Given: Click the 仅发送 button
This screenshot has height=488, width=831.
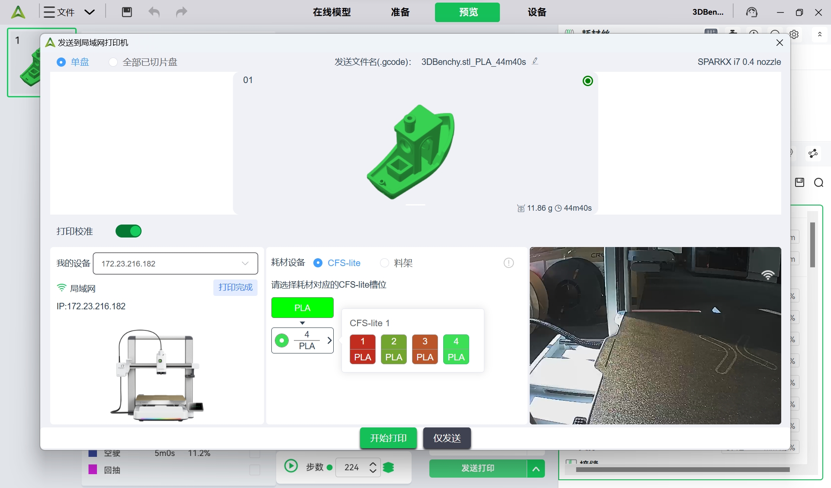Looking at the screenshot, I should pyautogui.click(x=447, y=438).
